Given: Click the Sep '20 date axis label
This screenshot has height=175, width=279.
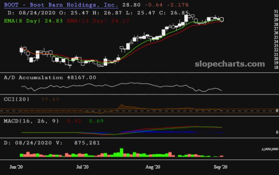Looking at the screenshot, I should click(x=220, y=167).
